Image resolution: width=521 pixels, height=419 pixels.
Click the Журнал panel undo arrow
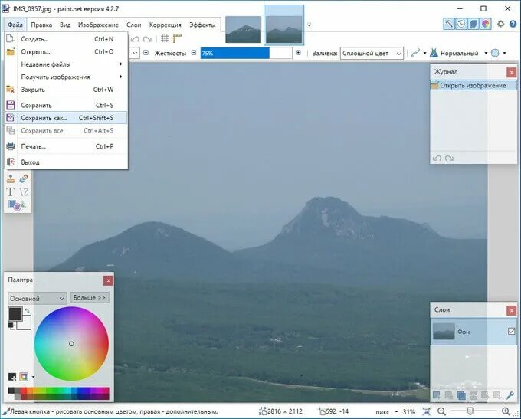[x=437, y=159]
